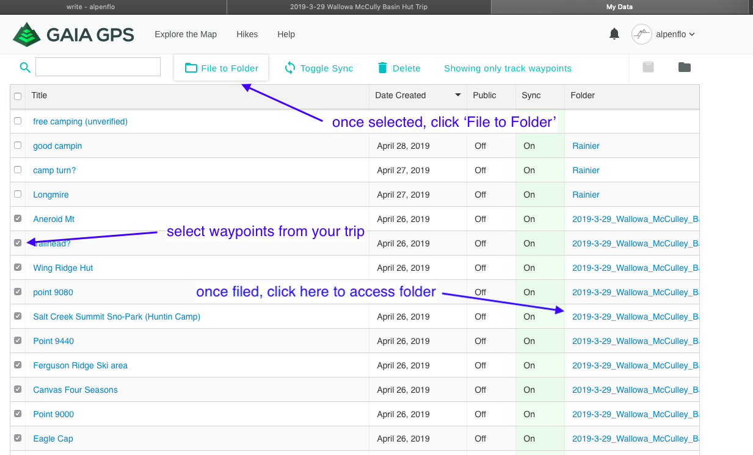
Task: Click the dark folder icon at top right
Action: pyautogui.click(x=685, y=67)
